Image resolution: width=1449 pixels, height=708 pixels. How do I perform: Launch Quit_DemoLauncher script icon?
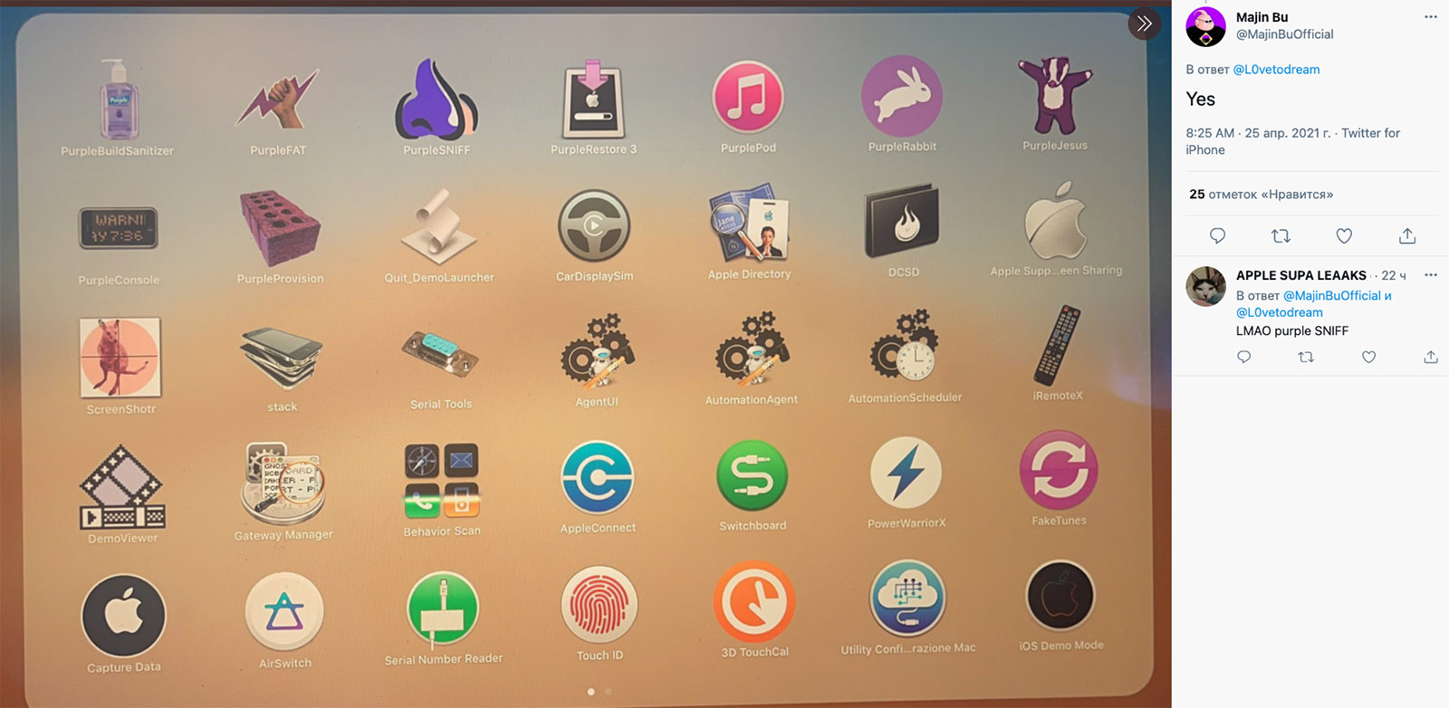coord(439,226)
